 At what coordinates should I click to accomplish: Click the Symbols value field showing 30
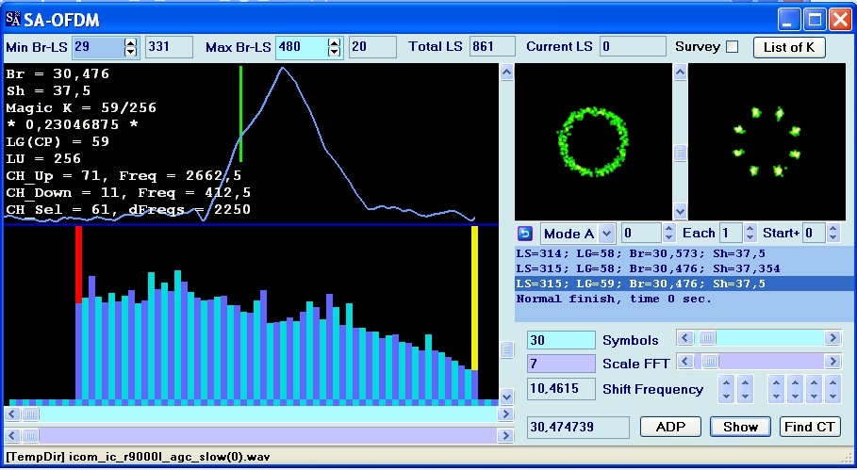(x=561, y=340)
